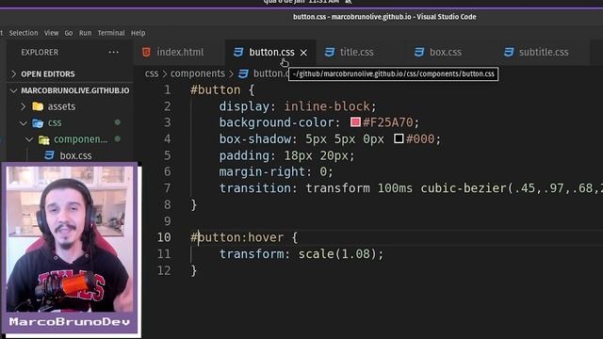Click the transition property name
This screenshot has width=603, height=339.
pos(255,188)
